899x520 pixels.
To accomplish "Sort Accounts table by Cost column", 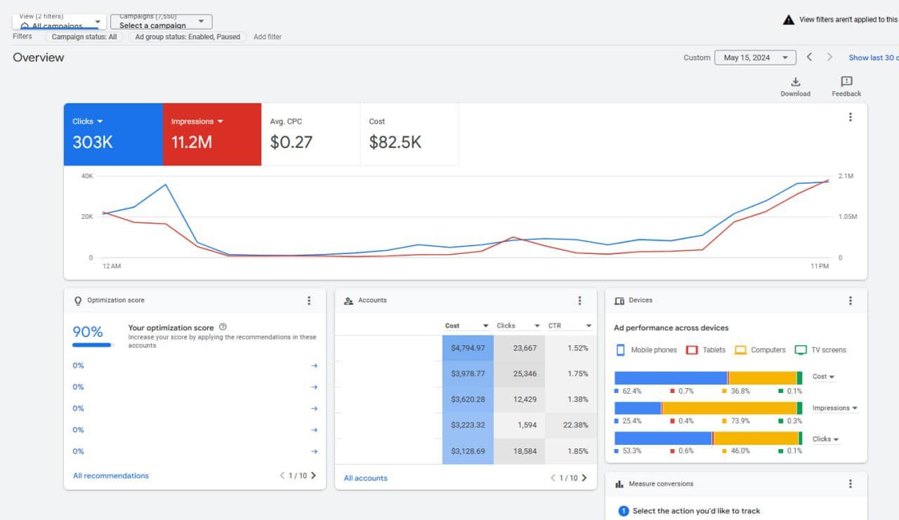I will [x=467, y=326].
